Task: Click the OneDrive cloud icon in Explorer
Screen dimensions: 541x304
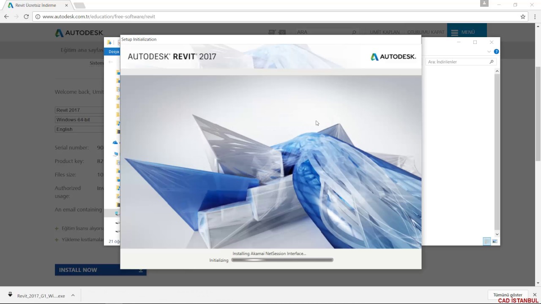Action: [115, 143]
